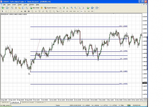Show the Data Window panel

(16, 8)
